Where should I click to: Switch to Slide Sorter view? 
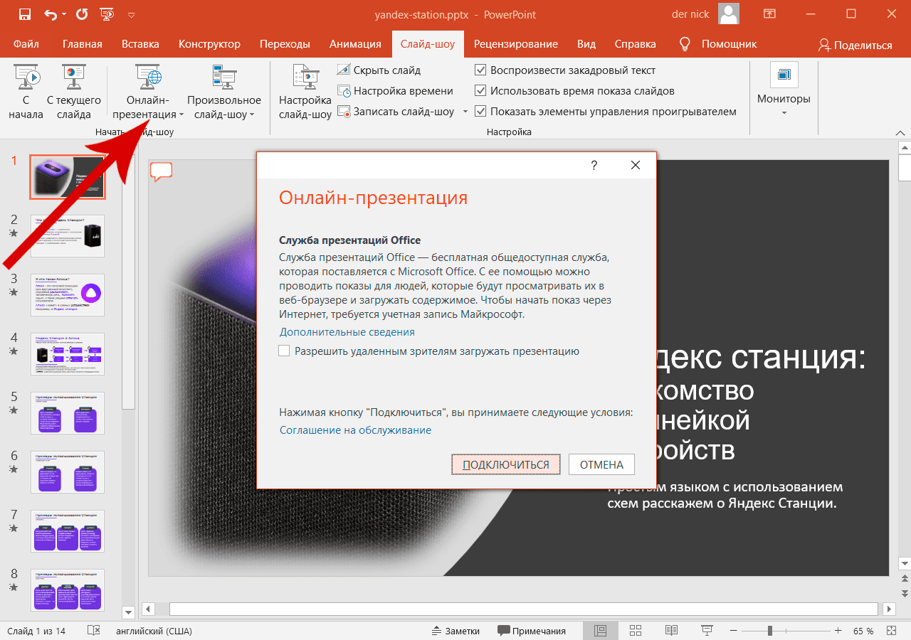pos(636,631)
